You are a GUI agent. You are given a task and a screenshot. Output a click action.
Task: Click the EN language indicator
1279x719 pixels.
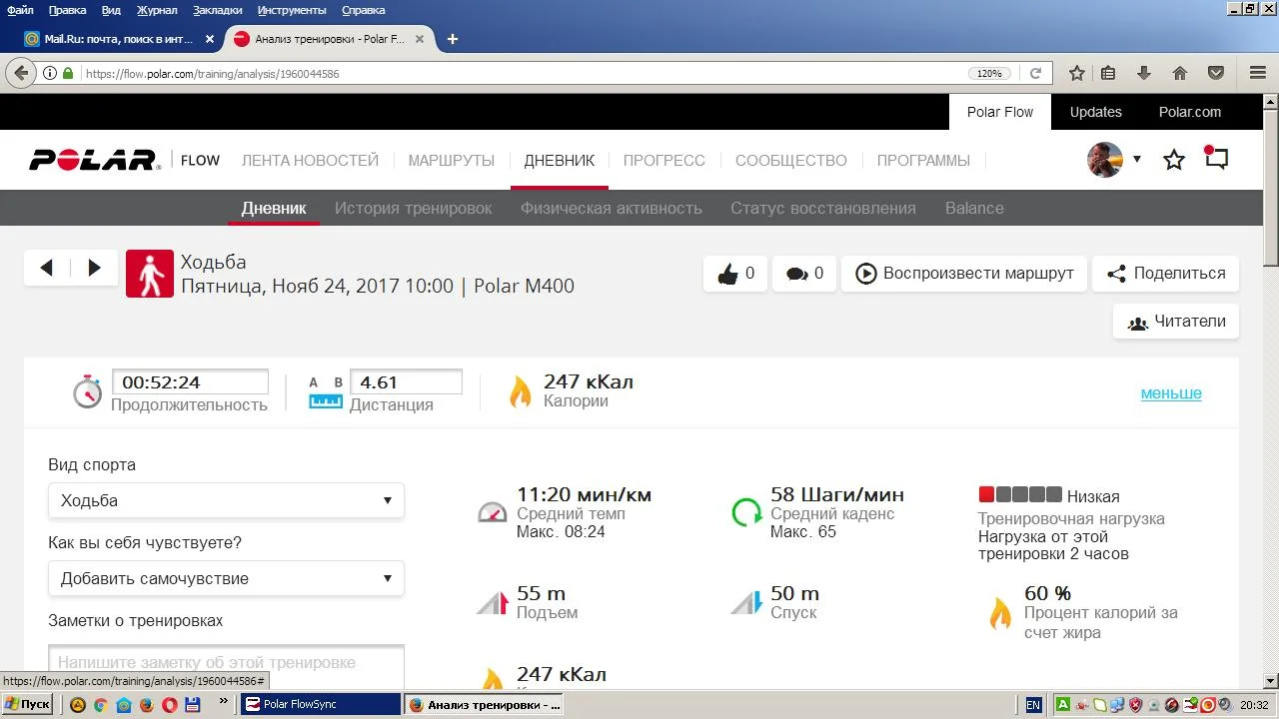pyautogui.click(x=1033, y=705)
